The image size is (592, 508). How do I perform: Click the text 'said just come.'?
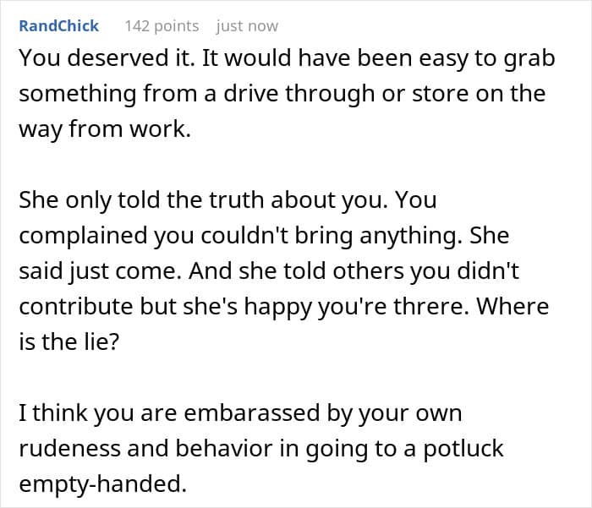tap(101, 271)
